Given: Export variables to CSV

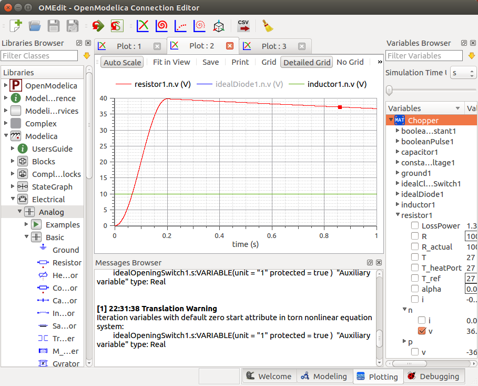Looking at the screenshot, I should tap(243, 26).
